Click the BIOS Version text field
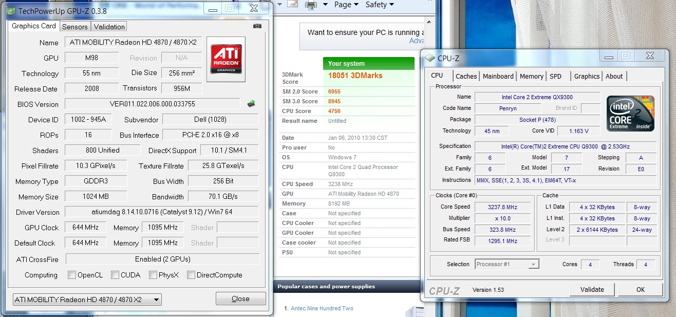Viewport: 676px width, 317px height. pos(152,104)
